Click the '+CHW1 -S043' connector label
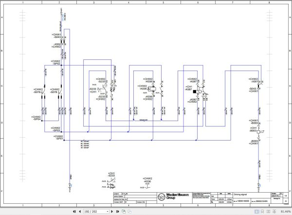 tap(56, 36)
